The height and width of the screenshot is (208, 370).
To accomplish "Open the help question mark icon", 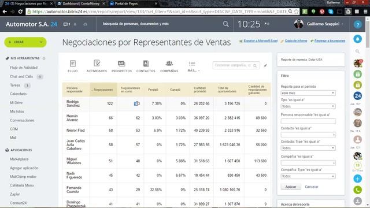I will [358, 24].
